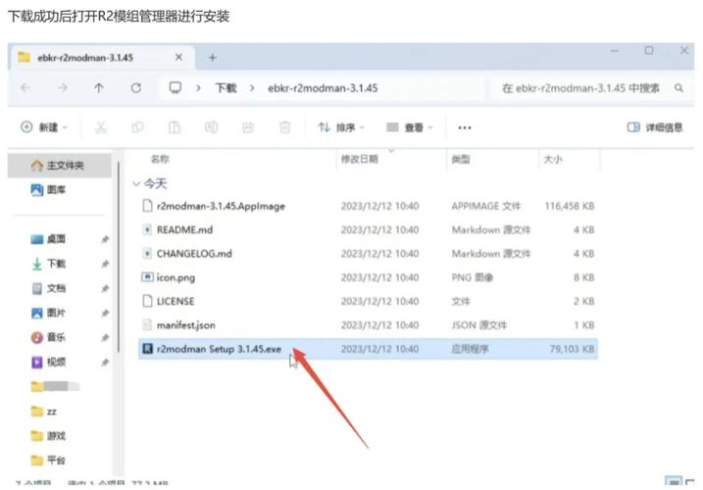
Task: Click the sidebar vertical scrollbar
Action: pos(119,257)
